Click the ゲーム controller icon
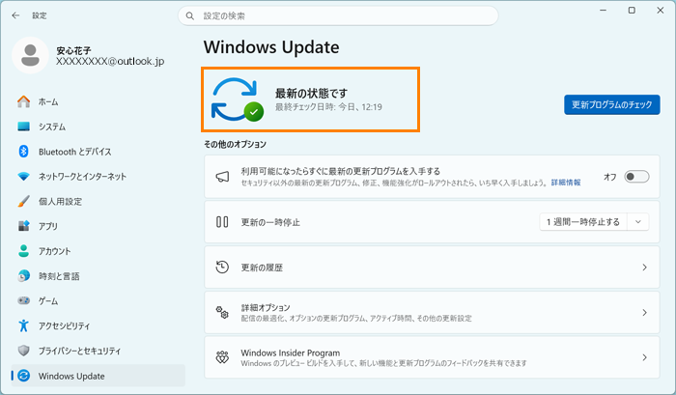676x395 pixels. (x=24, y=300)
